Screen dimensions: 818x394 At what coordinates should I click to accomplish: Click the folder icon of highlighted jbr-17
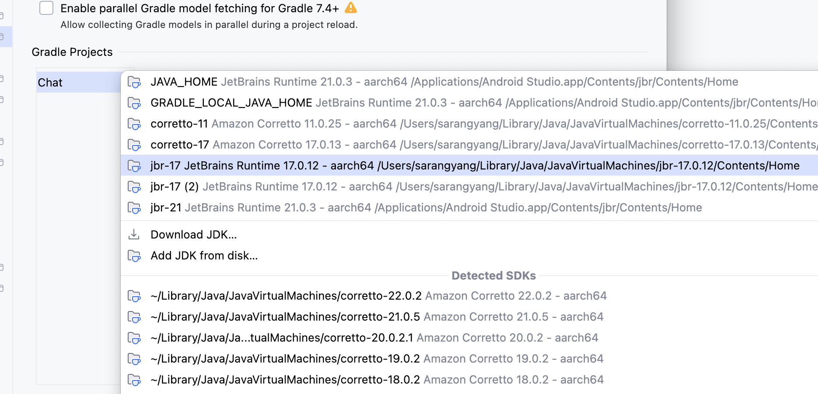(134, 166)
